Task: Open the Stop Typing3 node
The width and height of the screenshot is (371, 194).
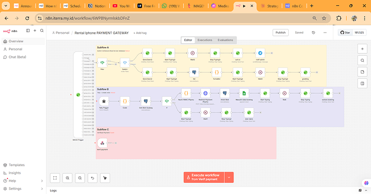Action: 215,53
